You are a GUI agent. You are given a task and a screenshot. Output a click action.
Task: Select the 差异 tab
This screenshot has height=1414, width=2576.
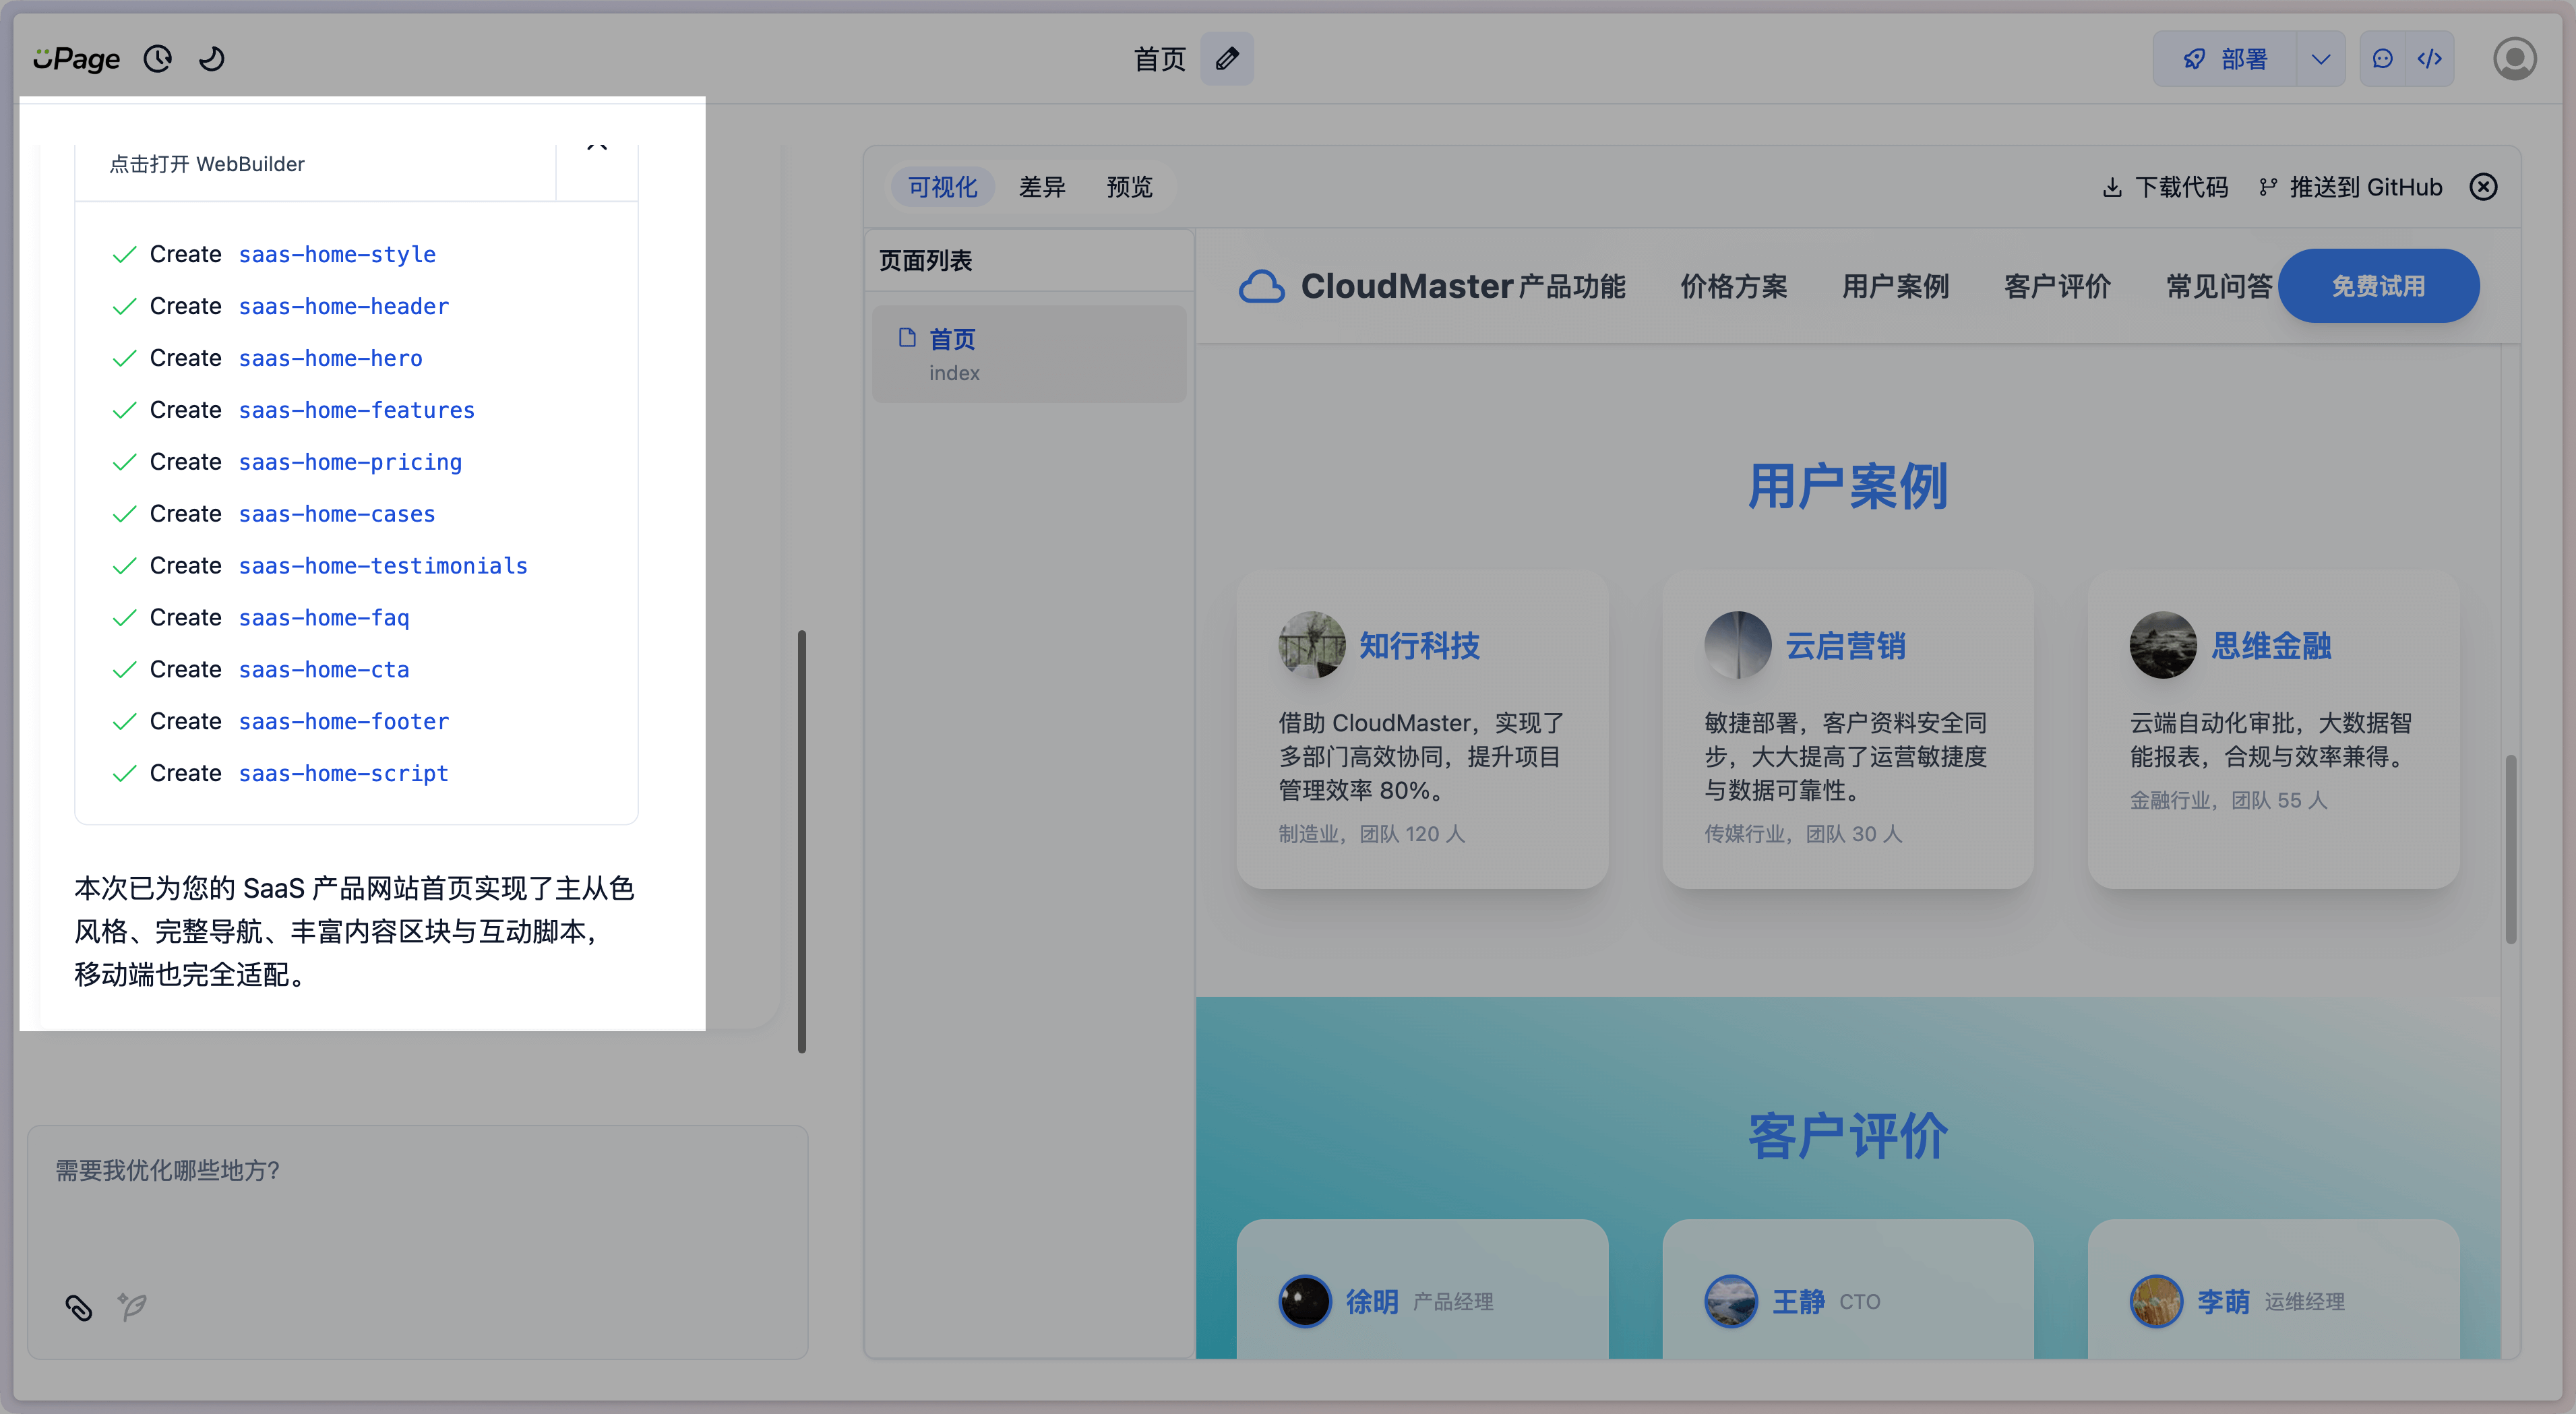pos(1042,187)
